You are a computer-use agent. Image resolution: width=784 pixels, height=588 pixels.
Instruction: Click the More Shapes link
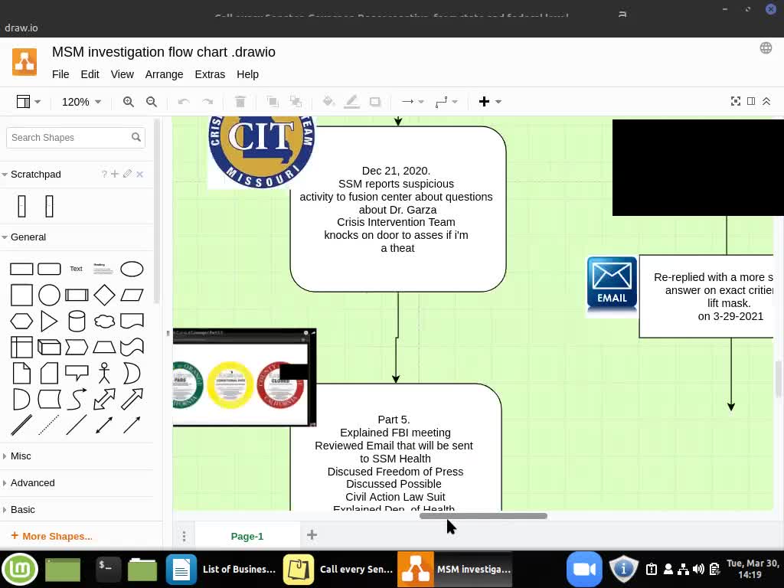(51, 536)
